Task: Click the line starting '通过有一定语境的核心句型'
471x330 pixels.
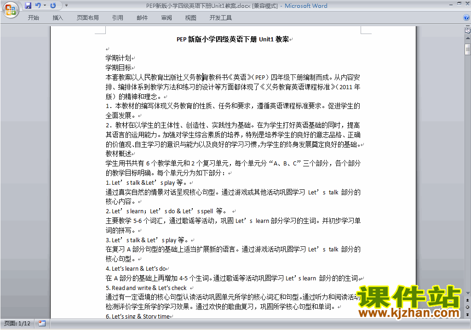Action: pyautogui.click(x=233, y=297)
